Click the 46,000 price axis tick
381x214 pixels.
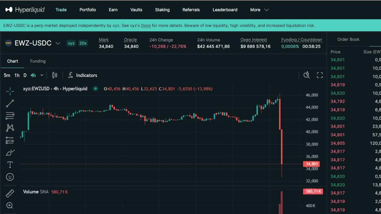click(312, 95)
